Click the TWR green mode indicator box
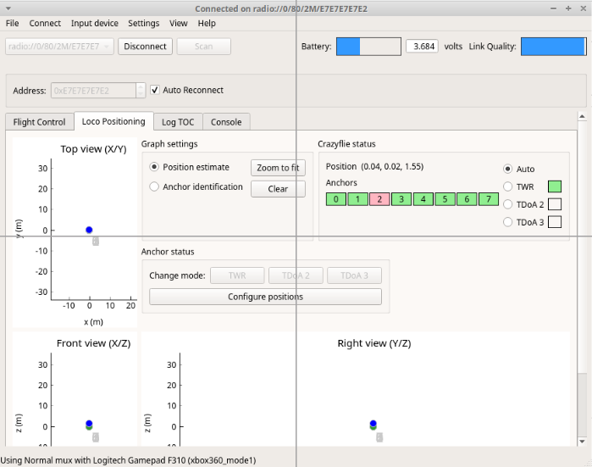Screen dimensions: 592x467 pyautogui.click(x=555, y=186)
